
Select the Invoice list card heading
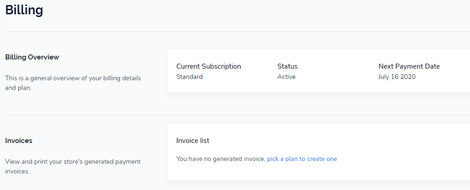(193, 141)
